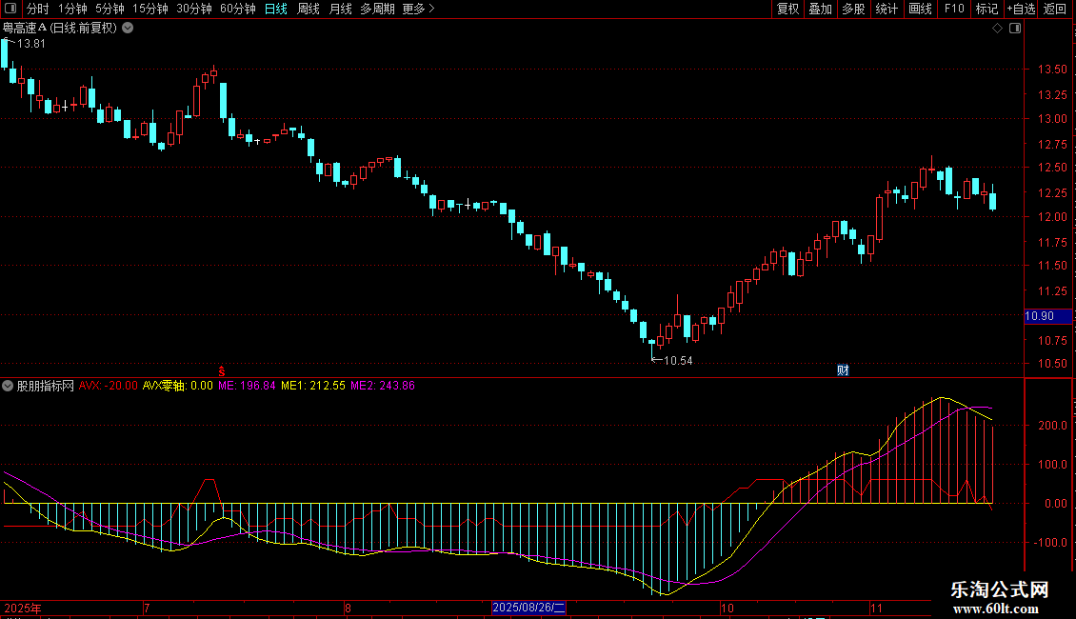Open 画线 drawing tools
Image resolution: width=1076 pixels, height=619 pixels.
coord(920,9)
